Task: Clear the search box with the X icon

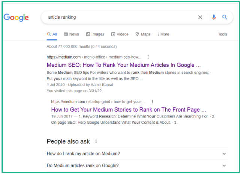Action: tap(200, 17)
